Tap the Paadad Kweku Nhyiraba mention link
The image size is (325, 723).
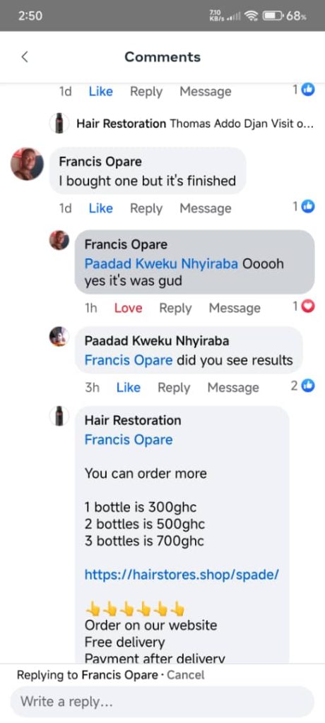click(162, 264)
